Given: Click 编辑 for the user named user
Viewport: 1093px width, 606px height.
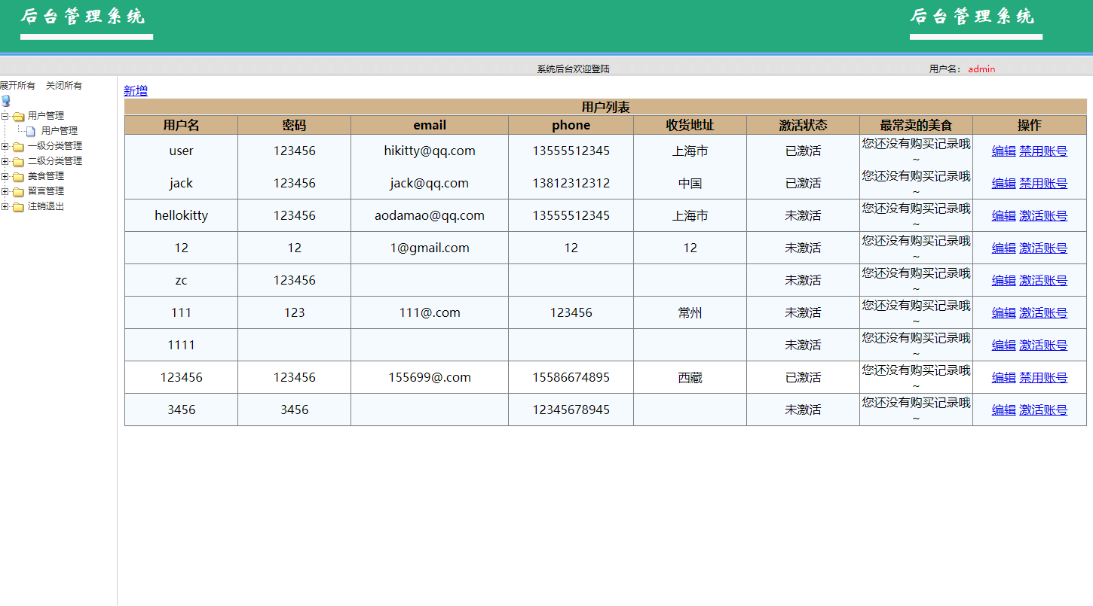Looking at the screenshot, I should click(1003, 150).
